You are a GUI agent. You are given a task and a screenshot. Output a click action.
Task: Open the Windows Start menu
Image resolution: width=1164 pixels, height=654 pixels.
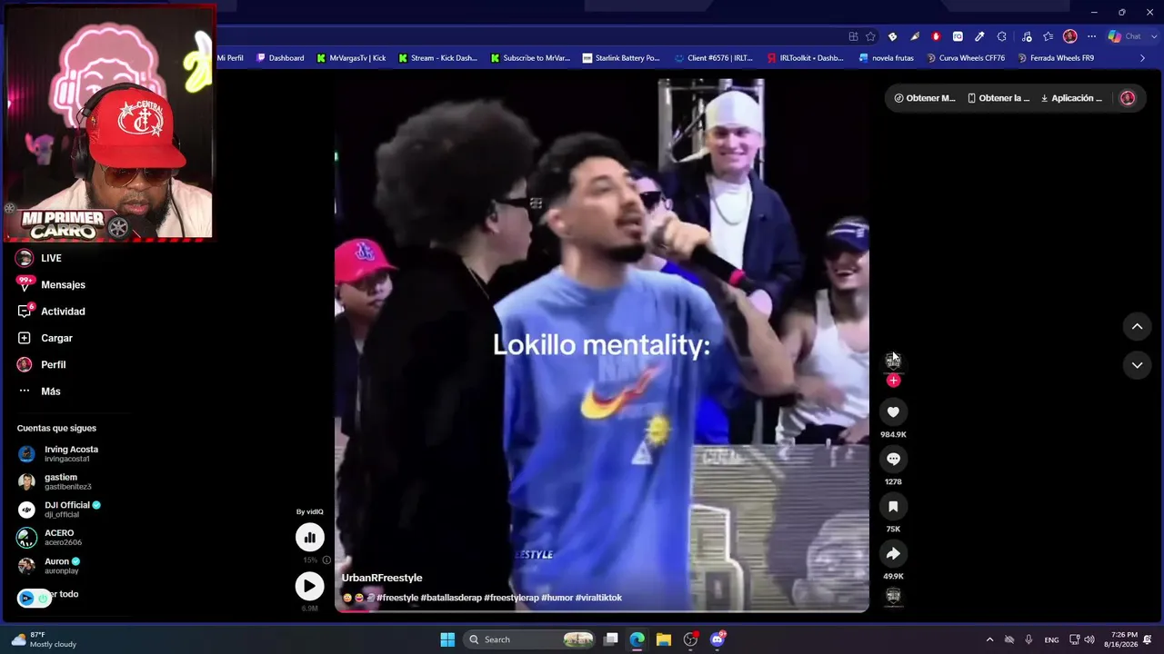coord(447,639)
